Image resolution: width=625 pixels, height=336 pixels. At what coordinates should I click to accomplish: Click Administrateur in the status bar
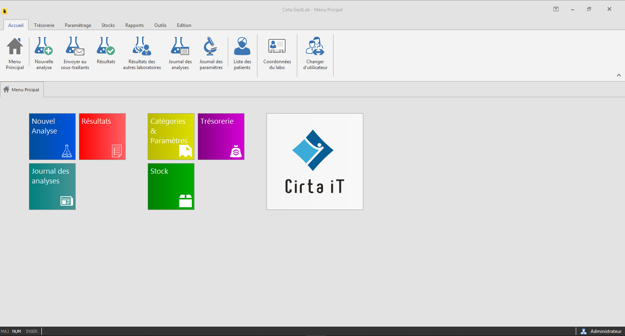click(x=606, y=331)
